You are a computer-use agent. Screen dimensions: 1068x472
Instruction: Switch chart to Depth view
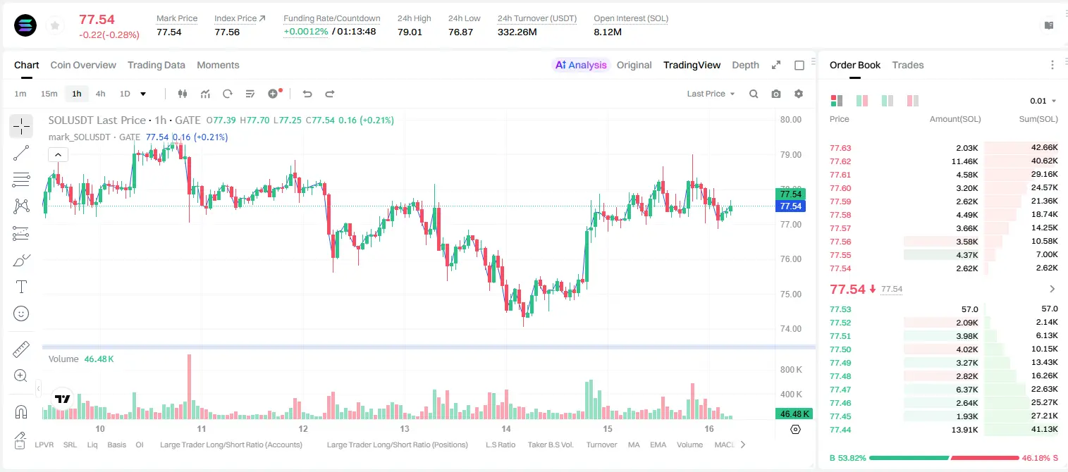click(745, 65)
